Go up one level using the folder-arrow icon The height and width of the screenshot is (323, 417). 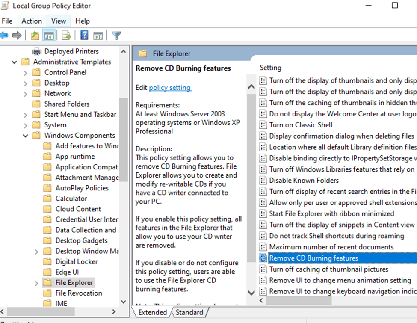(35, 35)
